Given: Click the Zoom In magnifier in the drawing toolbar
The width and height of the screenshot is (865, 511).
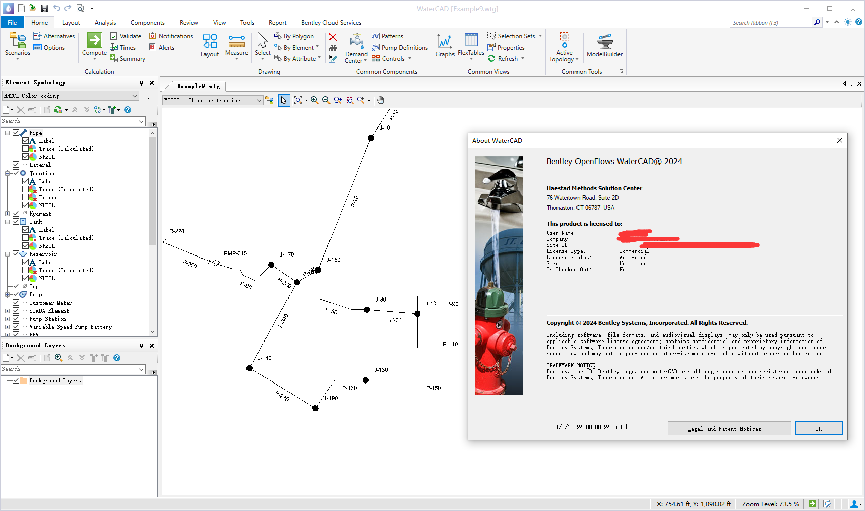Looking at the screenshot, I should (x=314, y=100).
